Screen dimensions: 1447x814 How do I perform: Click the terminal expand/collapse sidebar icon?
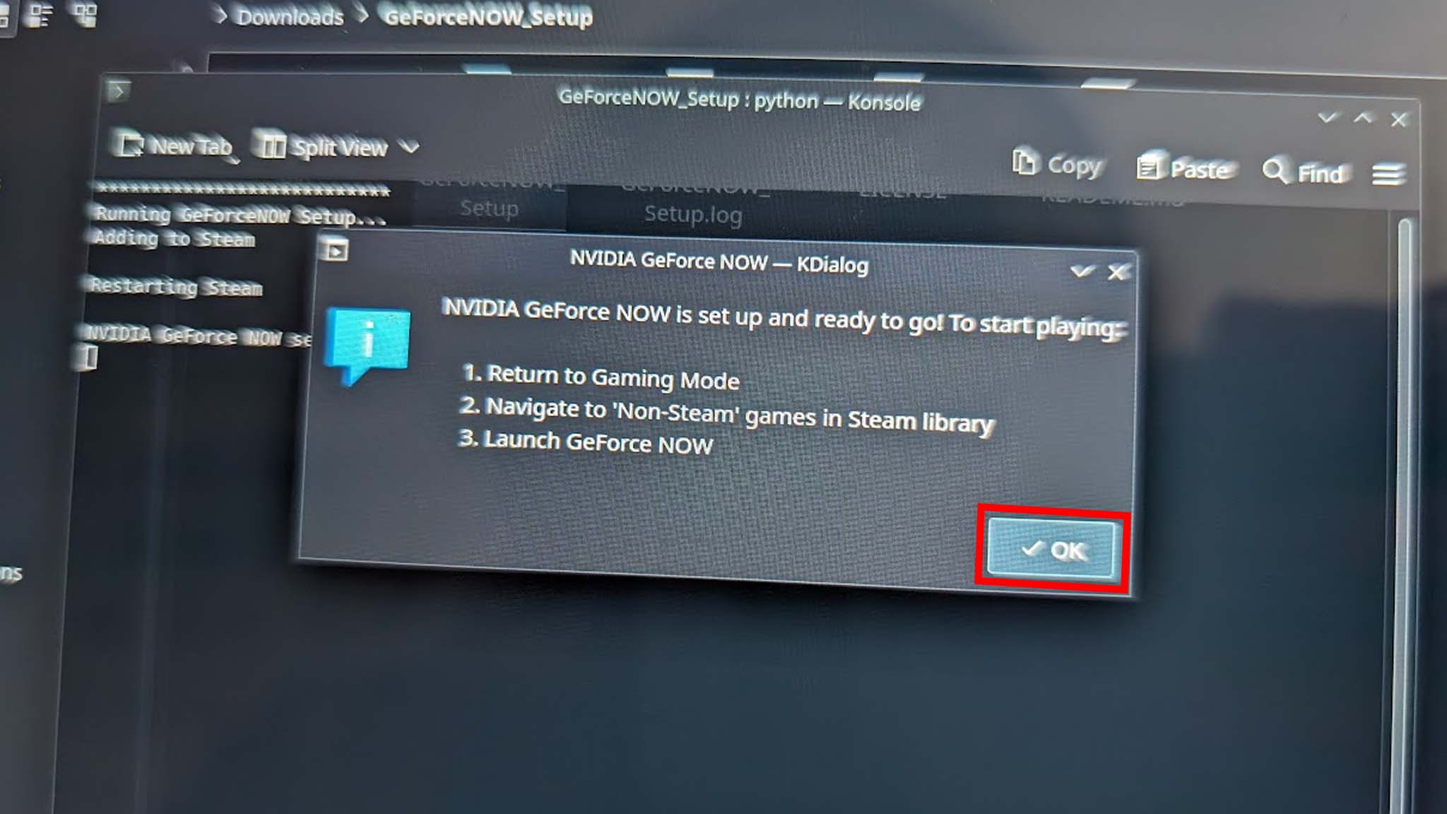pos(118,90)
